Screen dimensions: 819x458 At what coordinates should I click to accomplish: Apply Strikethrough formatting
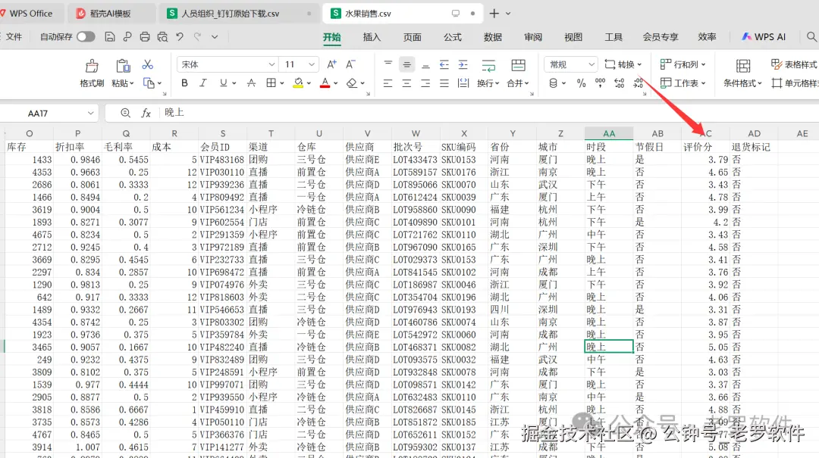pyautogui.click(x=251, y=83)
